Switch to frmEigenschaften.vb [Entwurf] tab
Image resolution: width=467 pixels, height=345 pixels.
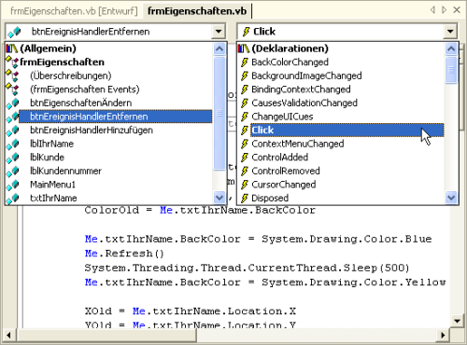74,11
